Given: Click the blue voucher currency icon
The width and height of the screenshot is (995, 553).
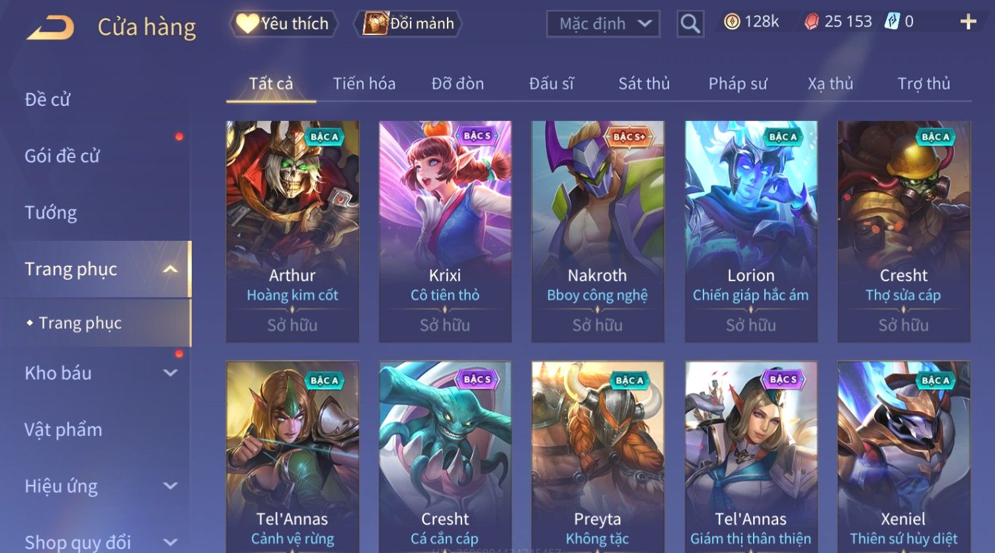Looking at the screenshot, I should click(893, 22).
